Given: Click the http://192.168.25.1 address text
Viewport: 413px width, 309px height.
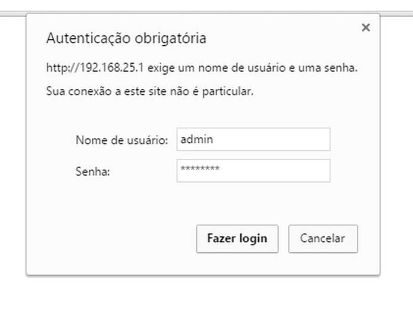Looking at the screenshot, I should pos(95,68).
